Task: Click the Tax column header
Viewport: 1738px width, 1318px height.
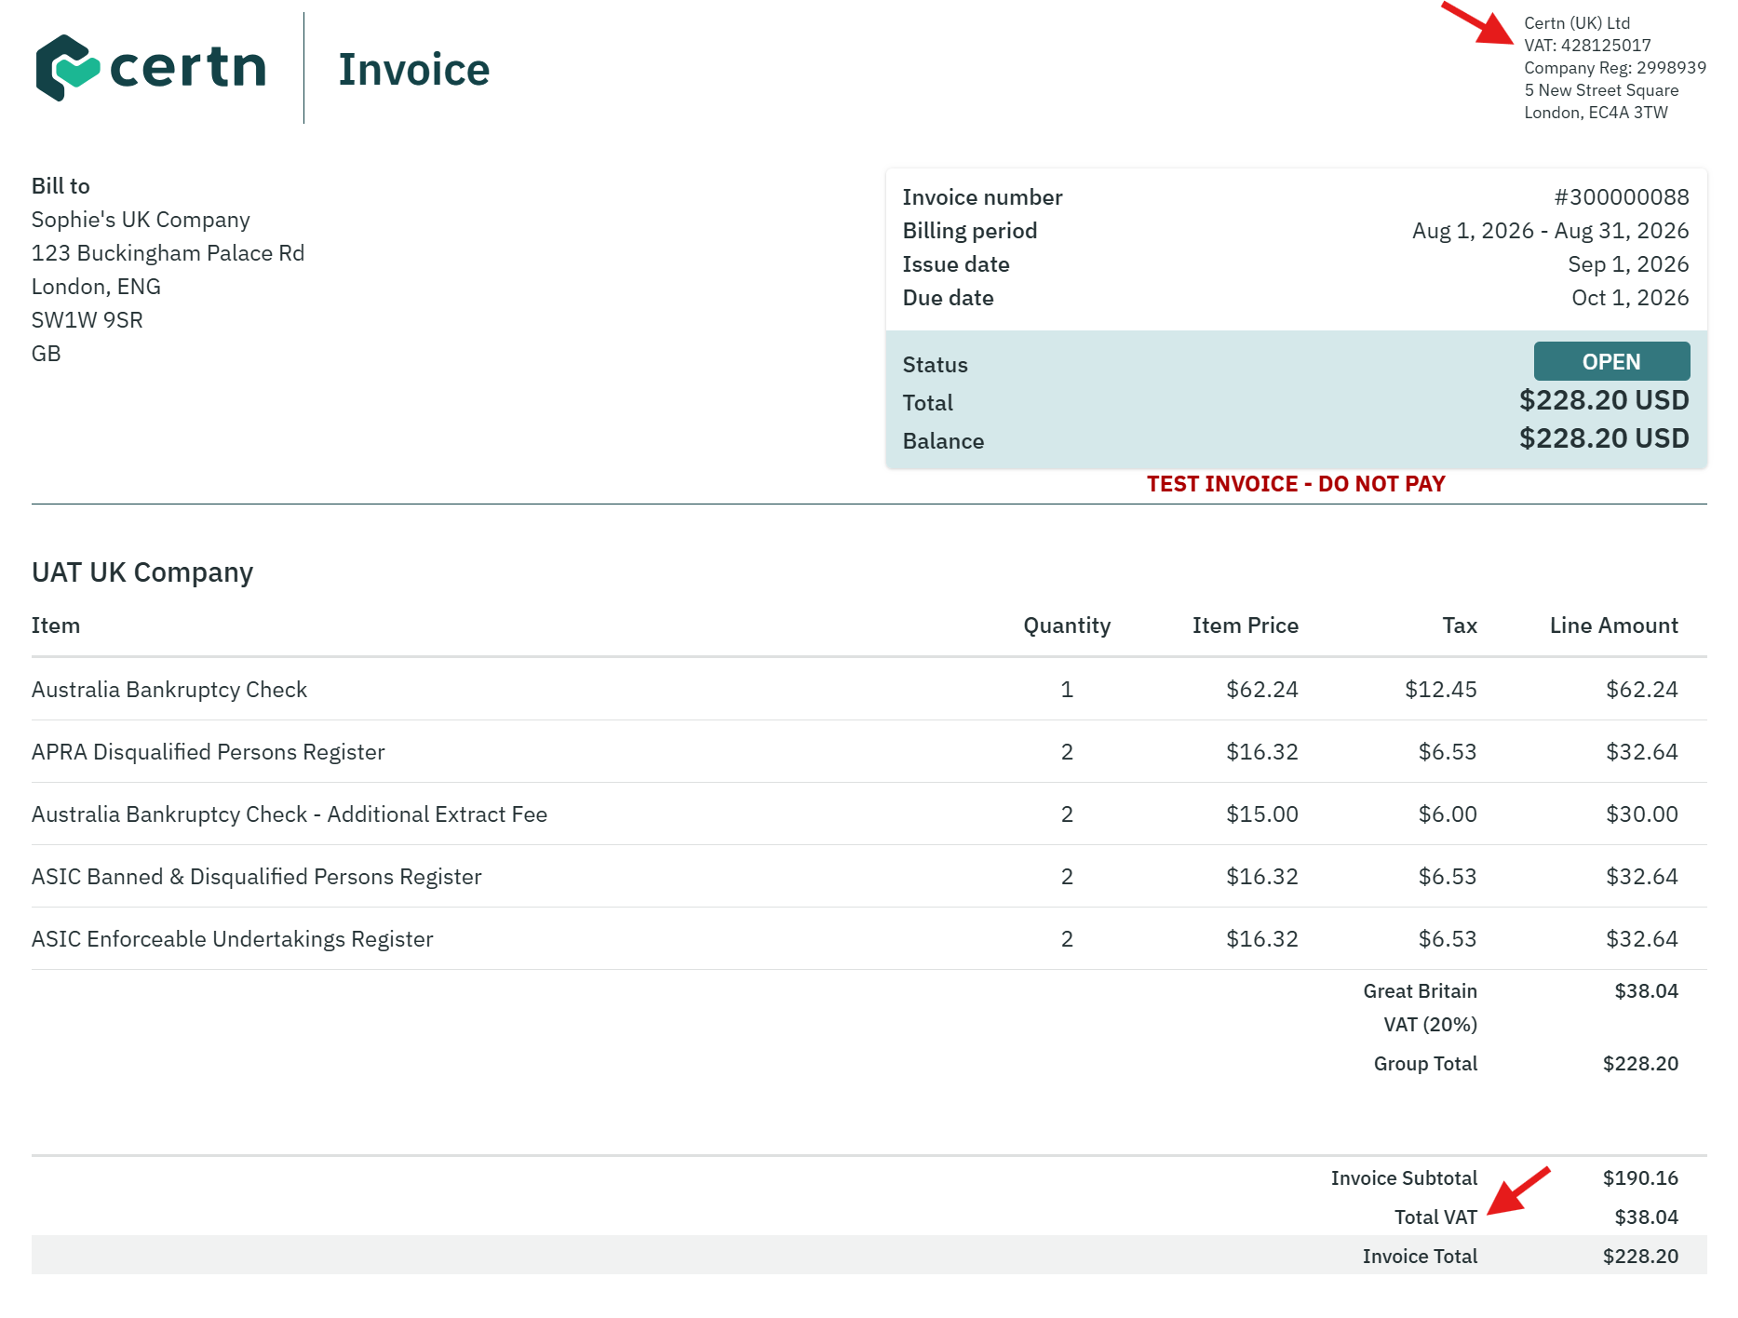Action: tap(1460, 625)
